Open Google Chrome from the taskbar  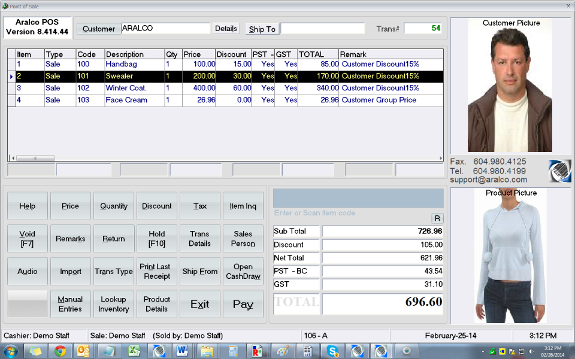[x=60, y=351]
